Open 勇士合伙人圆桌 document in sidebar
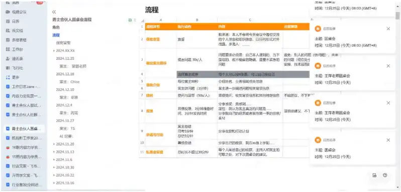The height and width of the screenshot is (192, 401). (x=24, y=129)
